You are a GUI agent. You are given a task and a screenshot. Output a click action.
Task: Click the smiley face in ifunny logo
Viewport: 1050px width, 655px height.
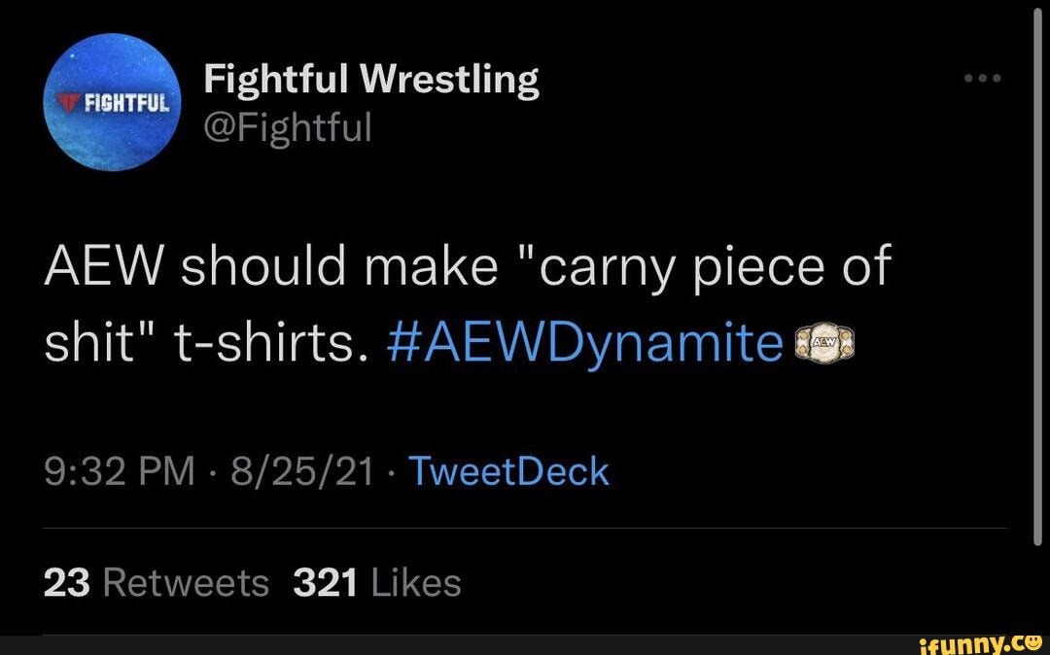[1033, 641]
